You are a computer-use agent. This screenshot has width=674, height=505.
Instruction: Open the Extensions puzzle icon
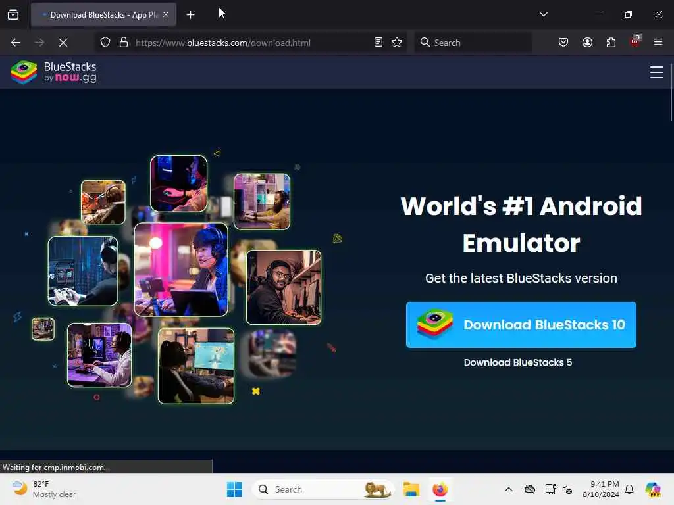tap(611, 42)
